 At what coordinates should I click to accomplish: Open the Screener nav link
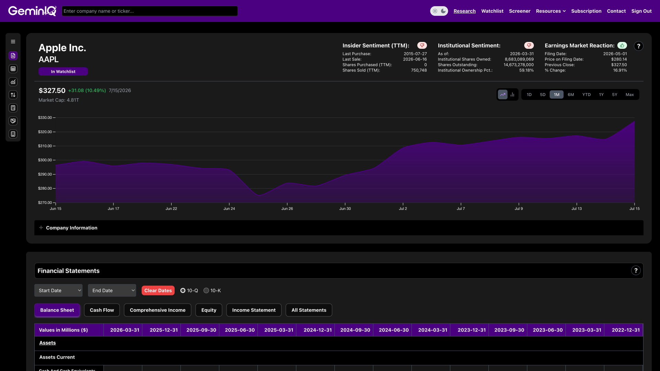coord(519,11)
